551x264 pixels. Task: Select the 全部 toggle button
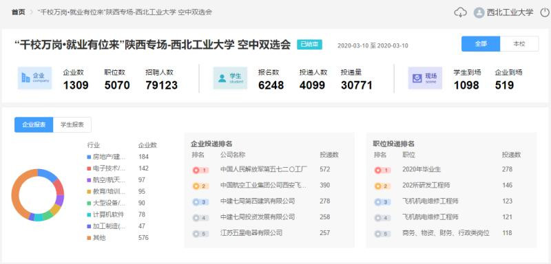coord(481,44)
